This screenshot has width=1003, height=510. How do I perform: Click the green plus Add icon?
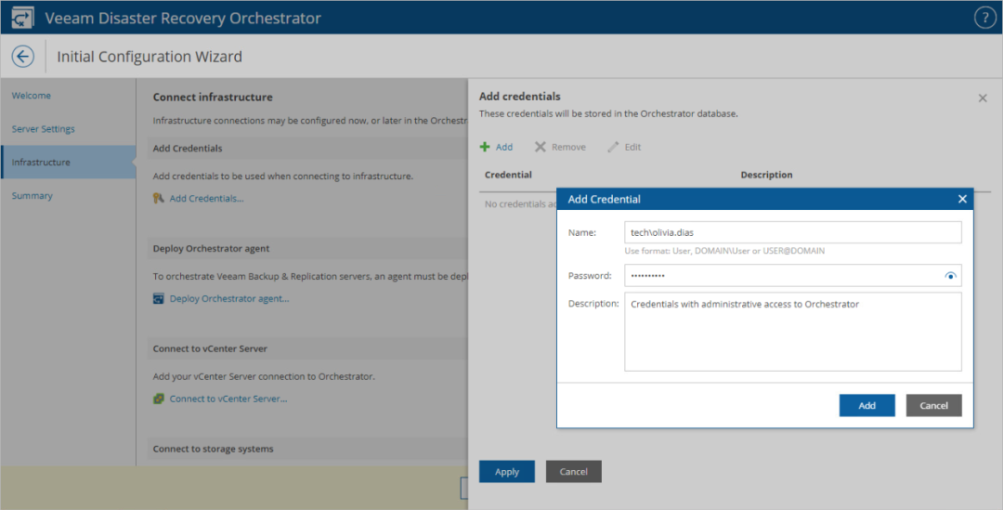(485, 147)
